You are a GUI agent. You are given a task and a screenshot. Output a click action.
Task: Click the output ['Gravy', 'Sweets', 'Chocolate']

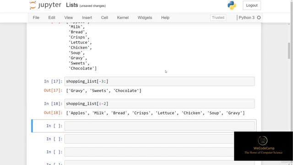(104, 91)
